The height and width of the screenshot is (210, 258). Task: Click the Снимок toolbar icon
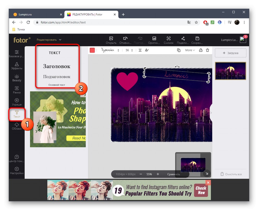coord(168,40)
